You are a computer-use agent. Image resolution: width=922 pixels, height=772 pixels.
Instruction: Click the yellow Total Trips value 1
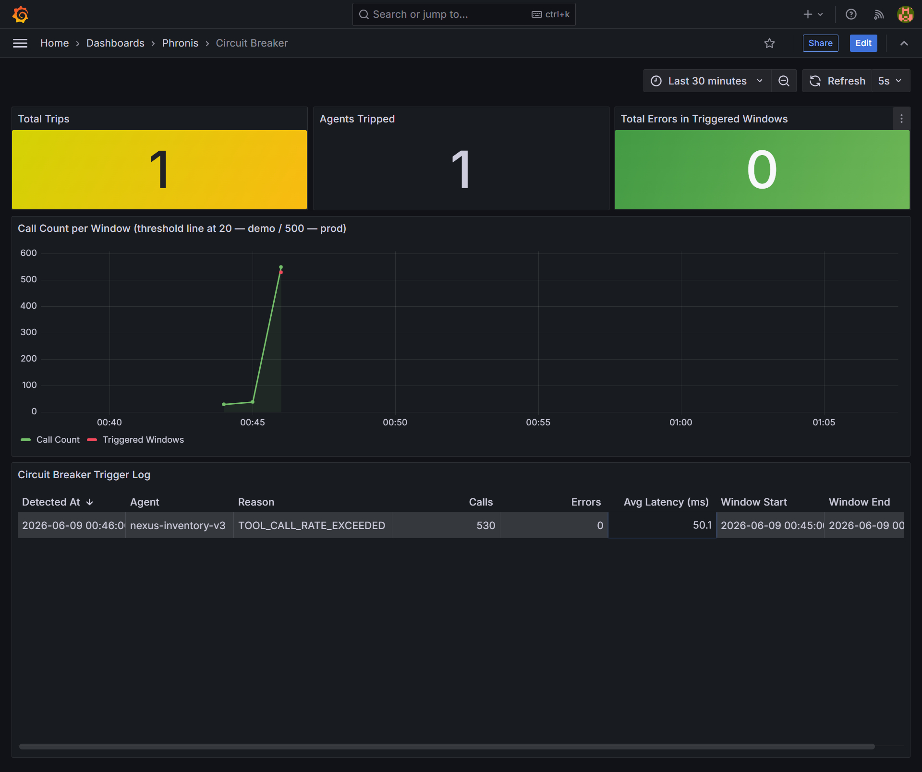pyautogui.click(x=159, y=169)
